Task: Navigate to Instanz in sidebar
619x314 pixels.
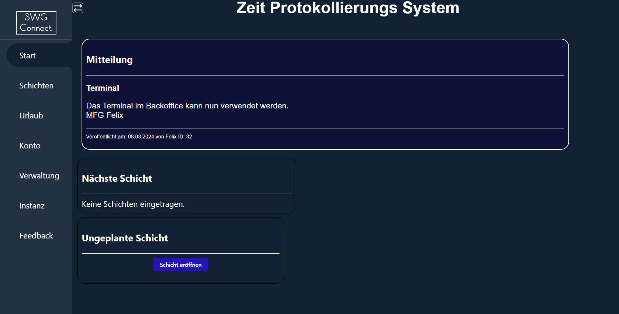Action: [32, 206]
